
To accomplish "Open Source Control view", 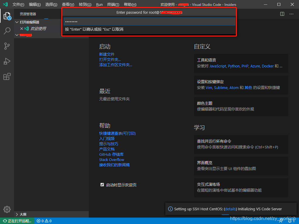I will point(7,46).
